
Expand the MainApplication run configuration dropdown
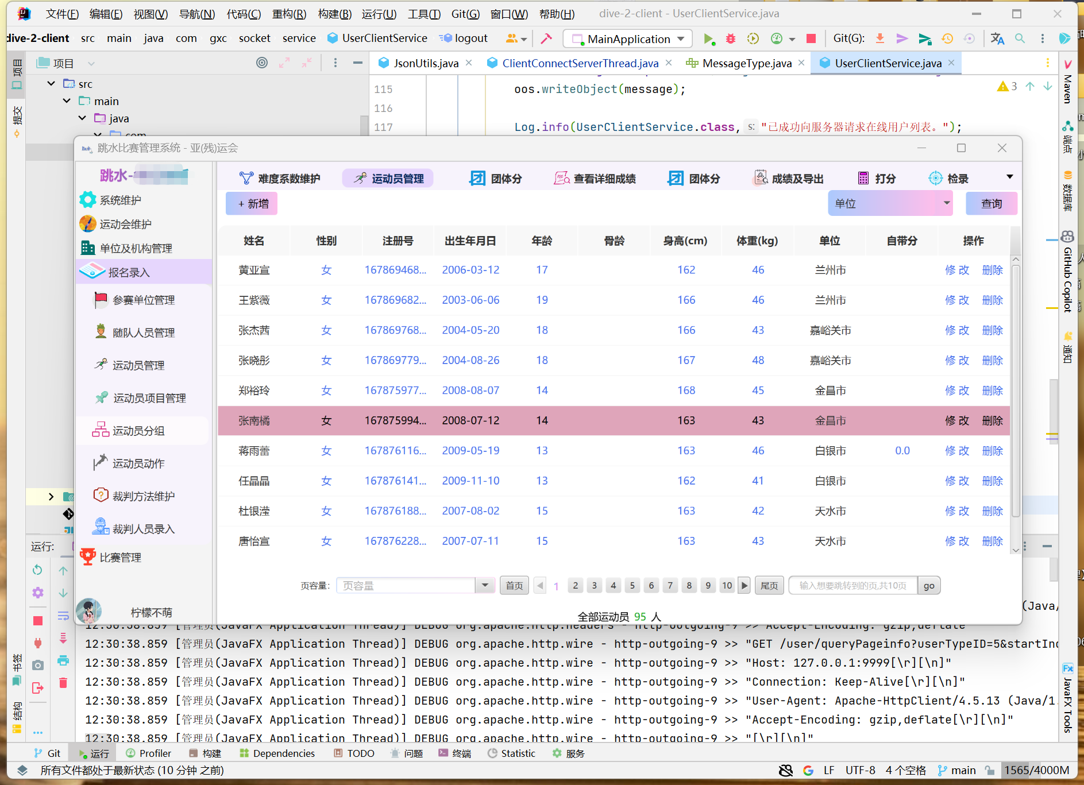click(x=681, y=39)
